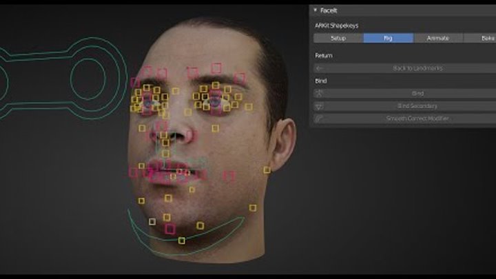Viewport: 496px width, 279px height.
Task: Switch to the Setup tab
Action: (x=338, y=38)
